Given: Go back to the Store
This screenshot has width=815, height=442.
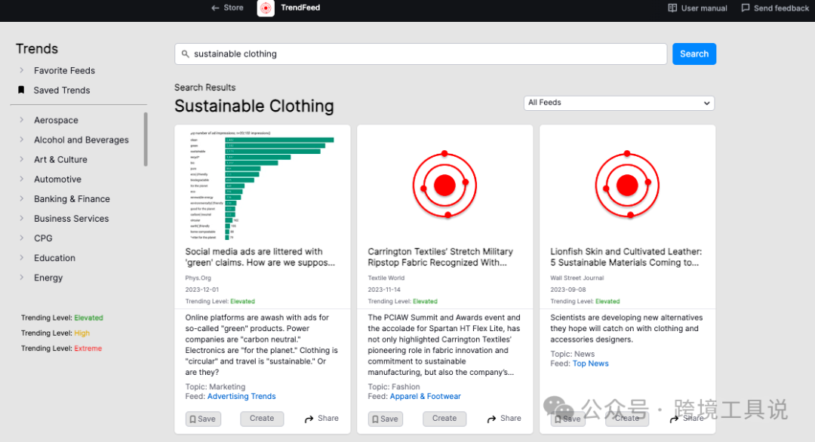Looking at the screenshot, I should coord(227,8).
